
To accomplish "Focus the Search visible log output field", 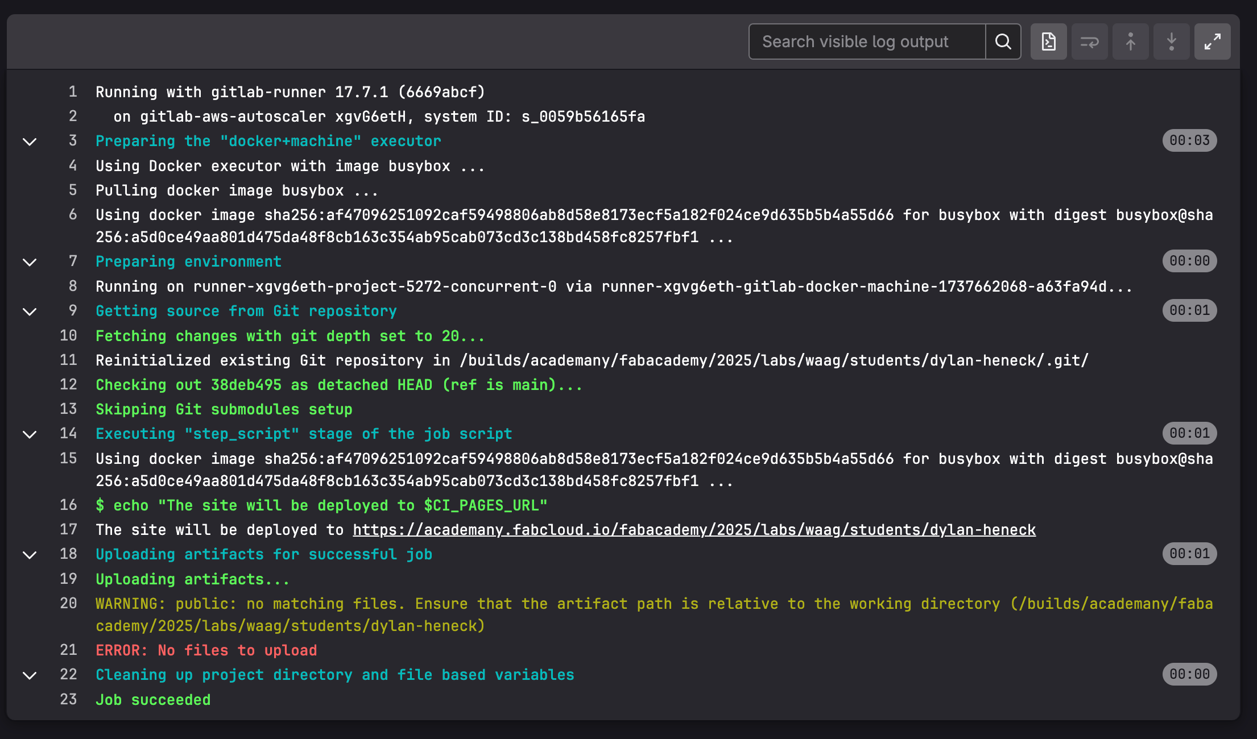I will point(867,41).
